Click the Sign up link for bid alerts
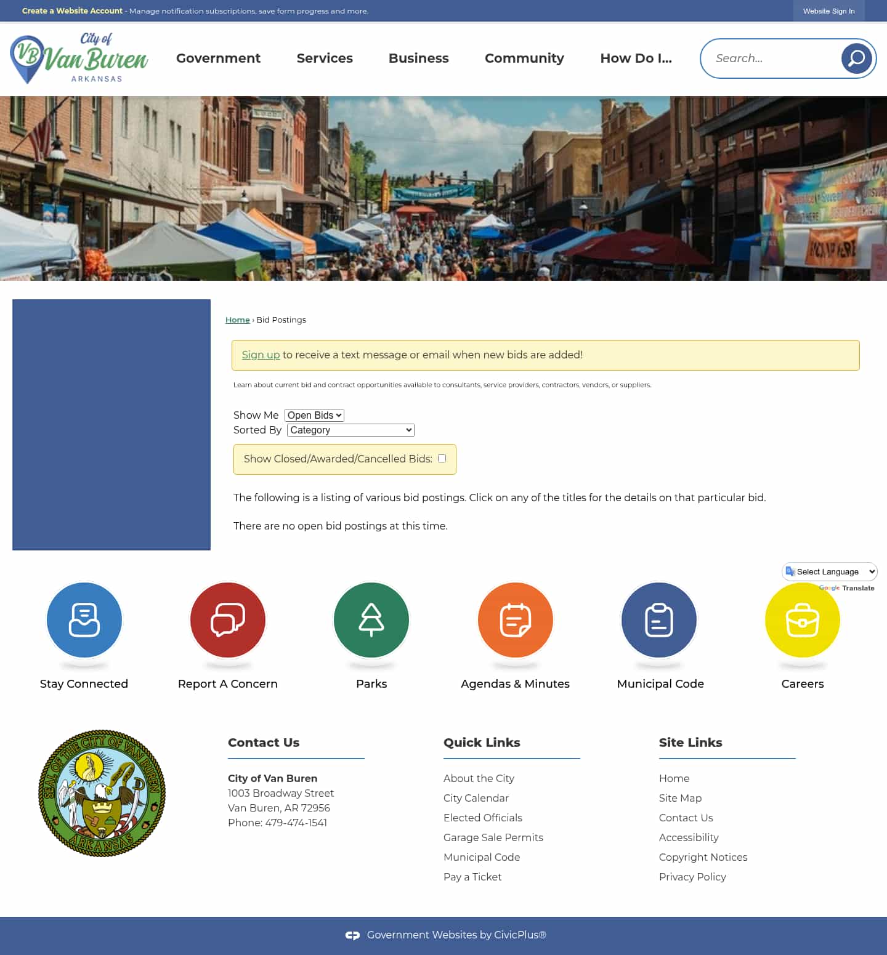Viewport: 887px width, 955px height. click(x=261, y=355)
